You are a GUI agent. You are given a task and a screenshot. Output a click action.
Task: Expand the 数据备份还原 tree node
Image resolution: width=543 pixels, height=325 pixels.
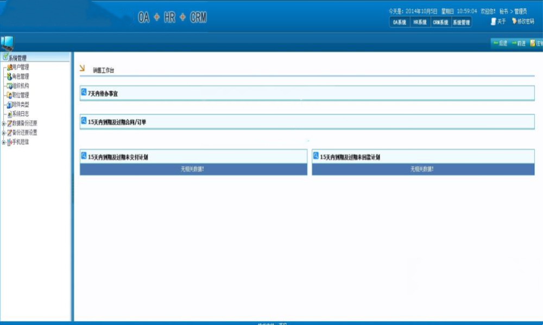pos(3,123)
